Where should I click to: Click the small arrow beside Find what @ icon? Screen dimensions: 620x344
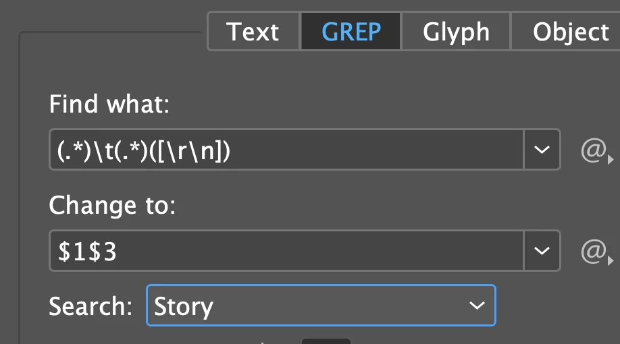611,160
